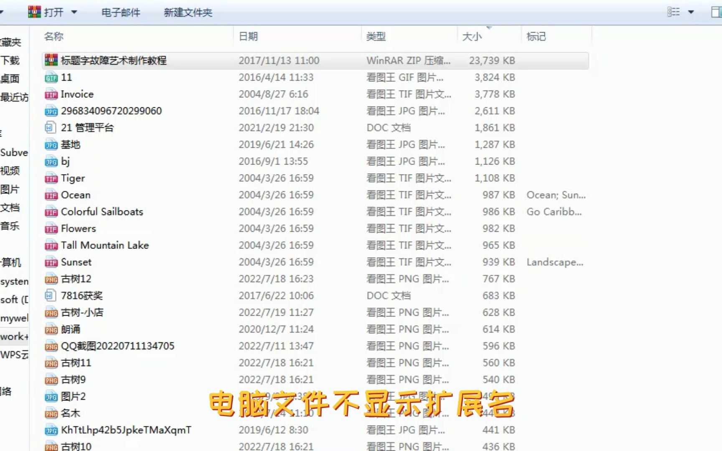Screen dimensions: 722x451
Task: Click the tag text Landscape...
Action: click(555, 262)
